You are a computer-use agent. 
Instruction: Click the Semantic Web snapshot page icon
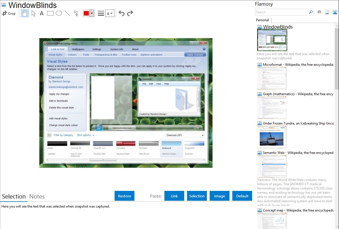point(259,153)
